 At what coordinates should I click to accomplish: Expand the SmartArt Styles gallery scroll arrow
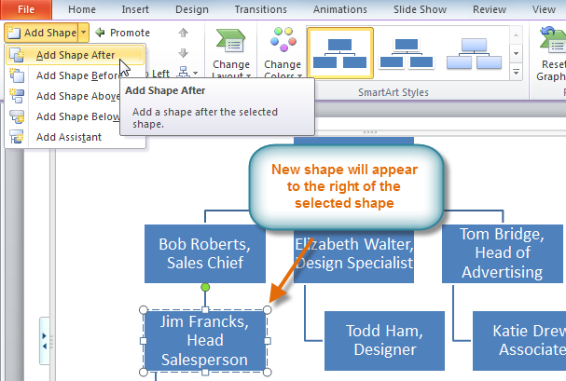[x=513, y=72]
